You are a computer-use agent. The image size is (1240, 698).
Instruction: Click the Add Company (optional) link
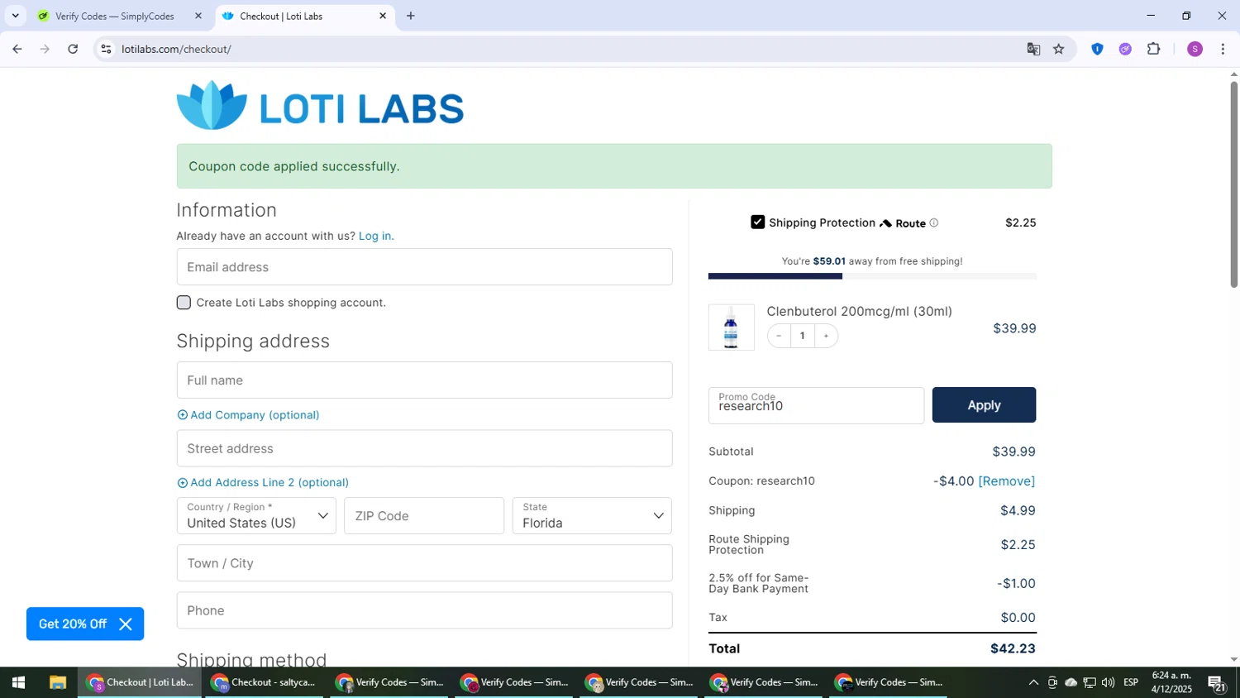[255, 415]
